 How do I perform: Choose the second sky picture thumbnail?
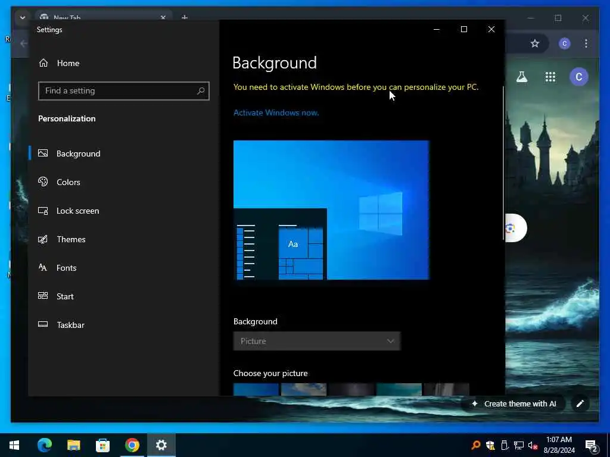pos(303,389)
